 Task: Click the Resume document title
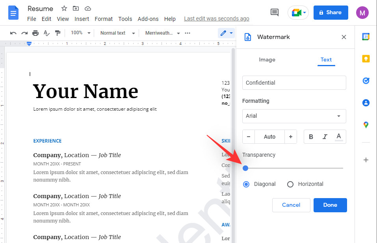pos(41,9)
